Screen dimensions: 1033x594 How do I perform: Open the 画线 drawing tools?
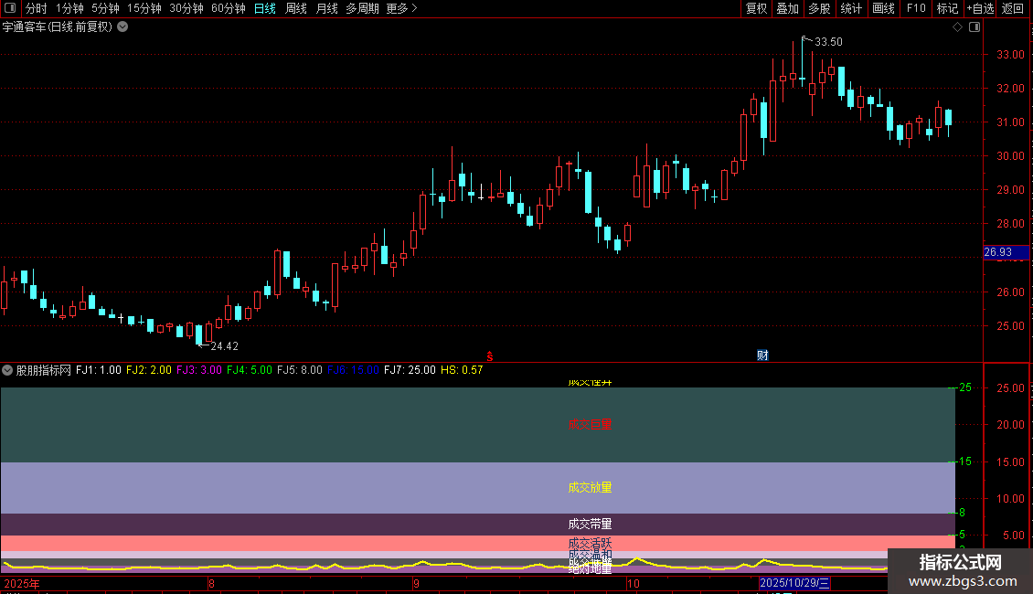click(883, 8)
